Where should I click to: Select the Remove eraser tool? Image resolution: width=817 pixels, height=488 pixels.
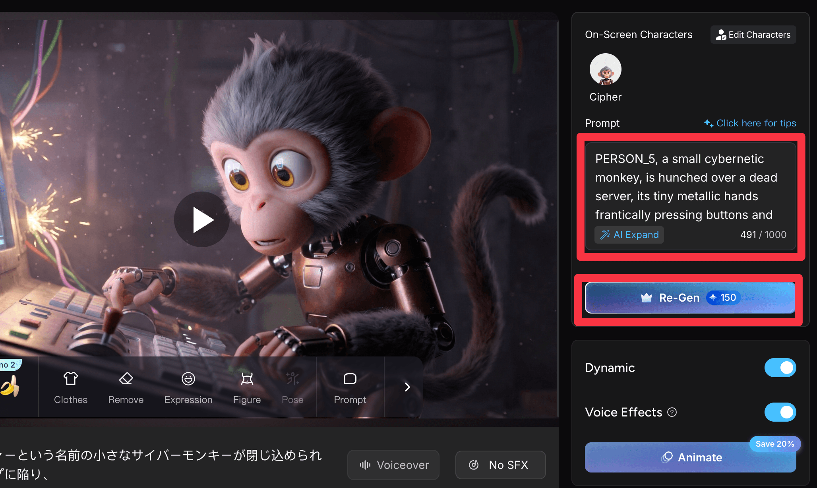126,387
